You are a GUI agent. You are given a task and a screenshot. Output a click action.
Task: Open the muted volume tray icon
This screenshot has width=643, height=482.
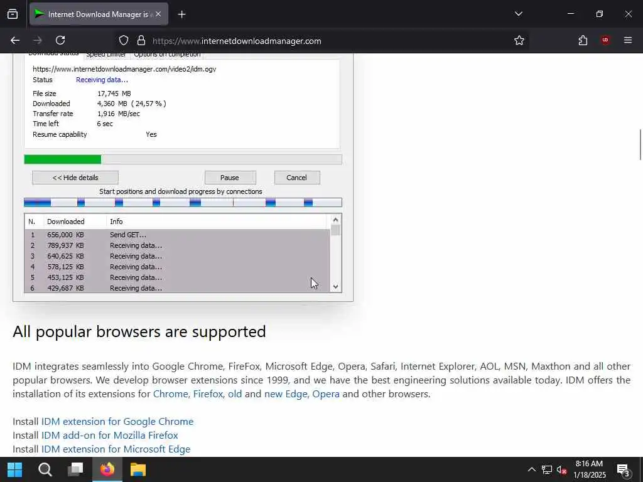(x=562, y=469)
